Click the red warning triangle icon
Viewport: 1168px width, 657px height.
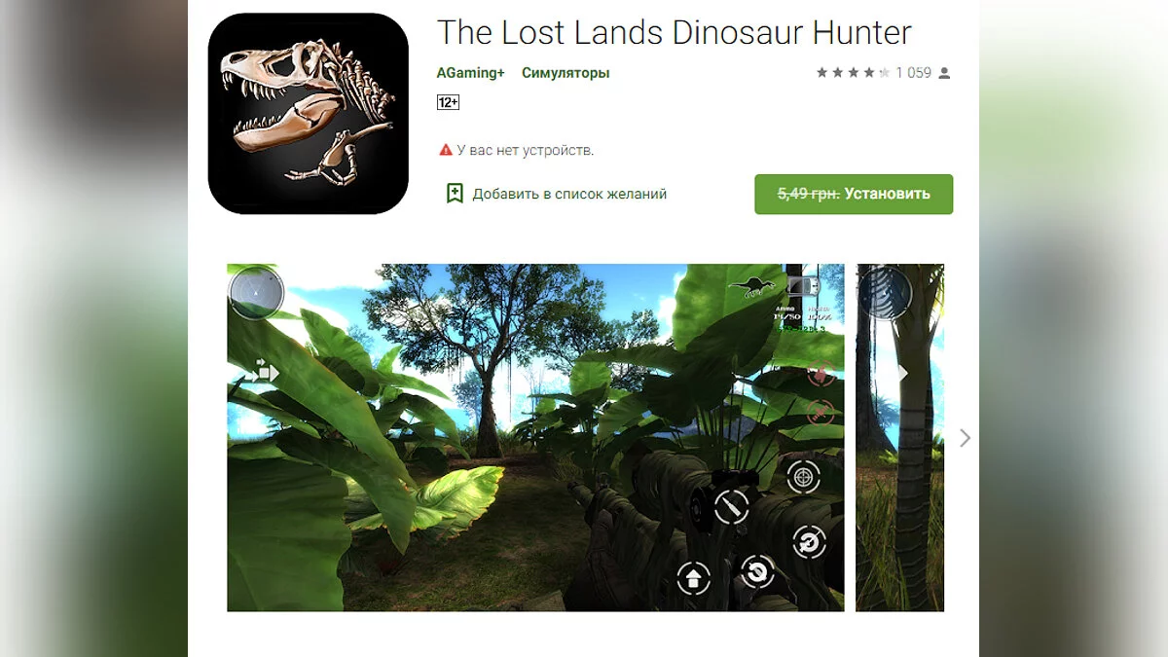pos(446,150)
